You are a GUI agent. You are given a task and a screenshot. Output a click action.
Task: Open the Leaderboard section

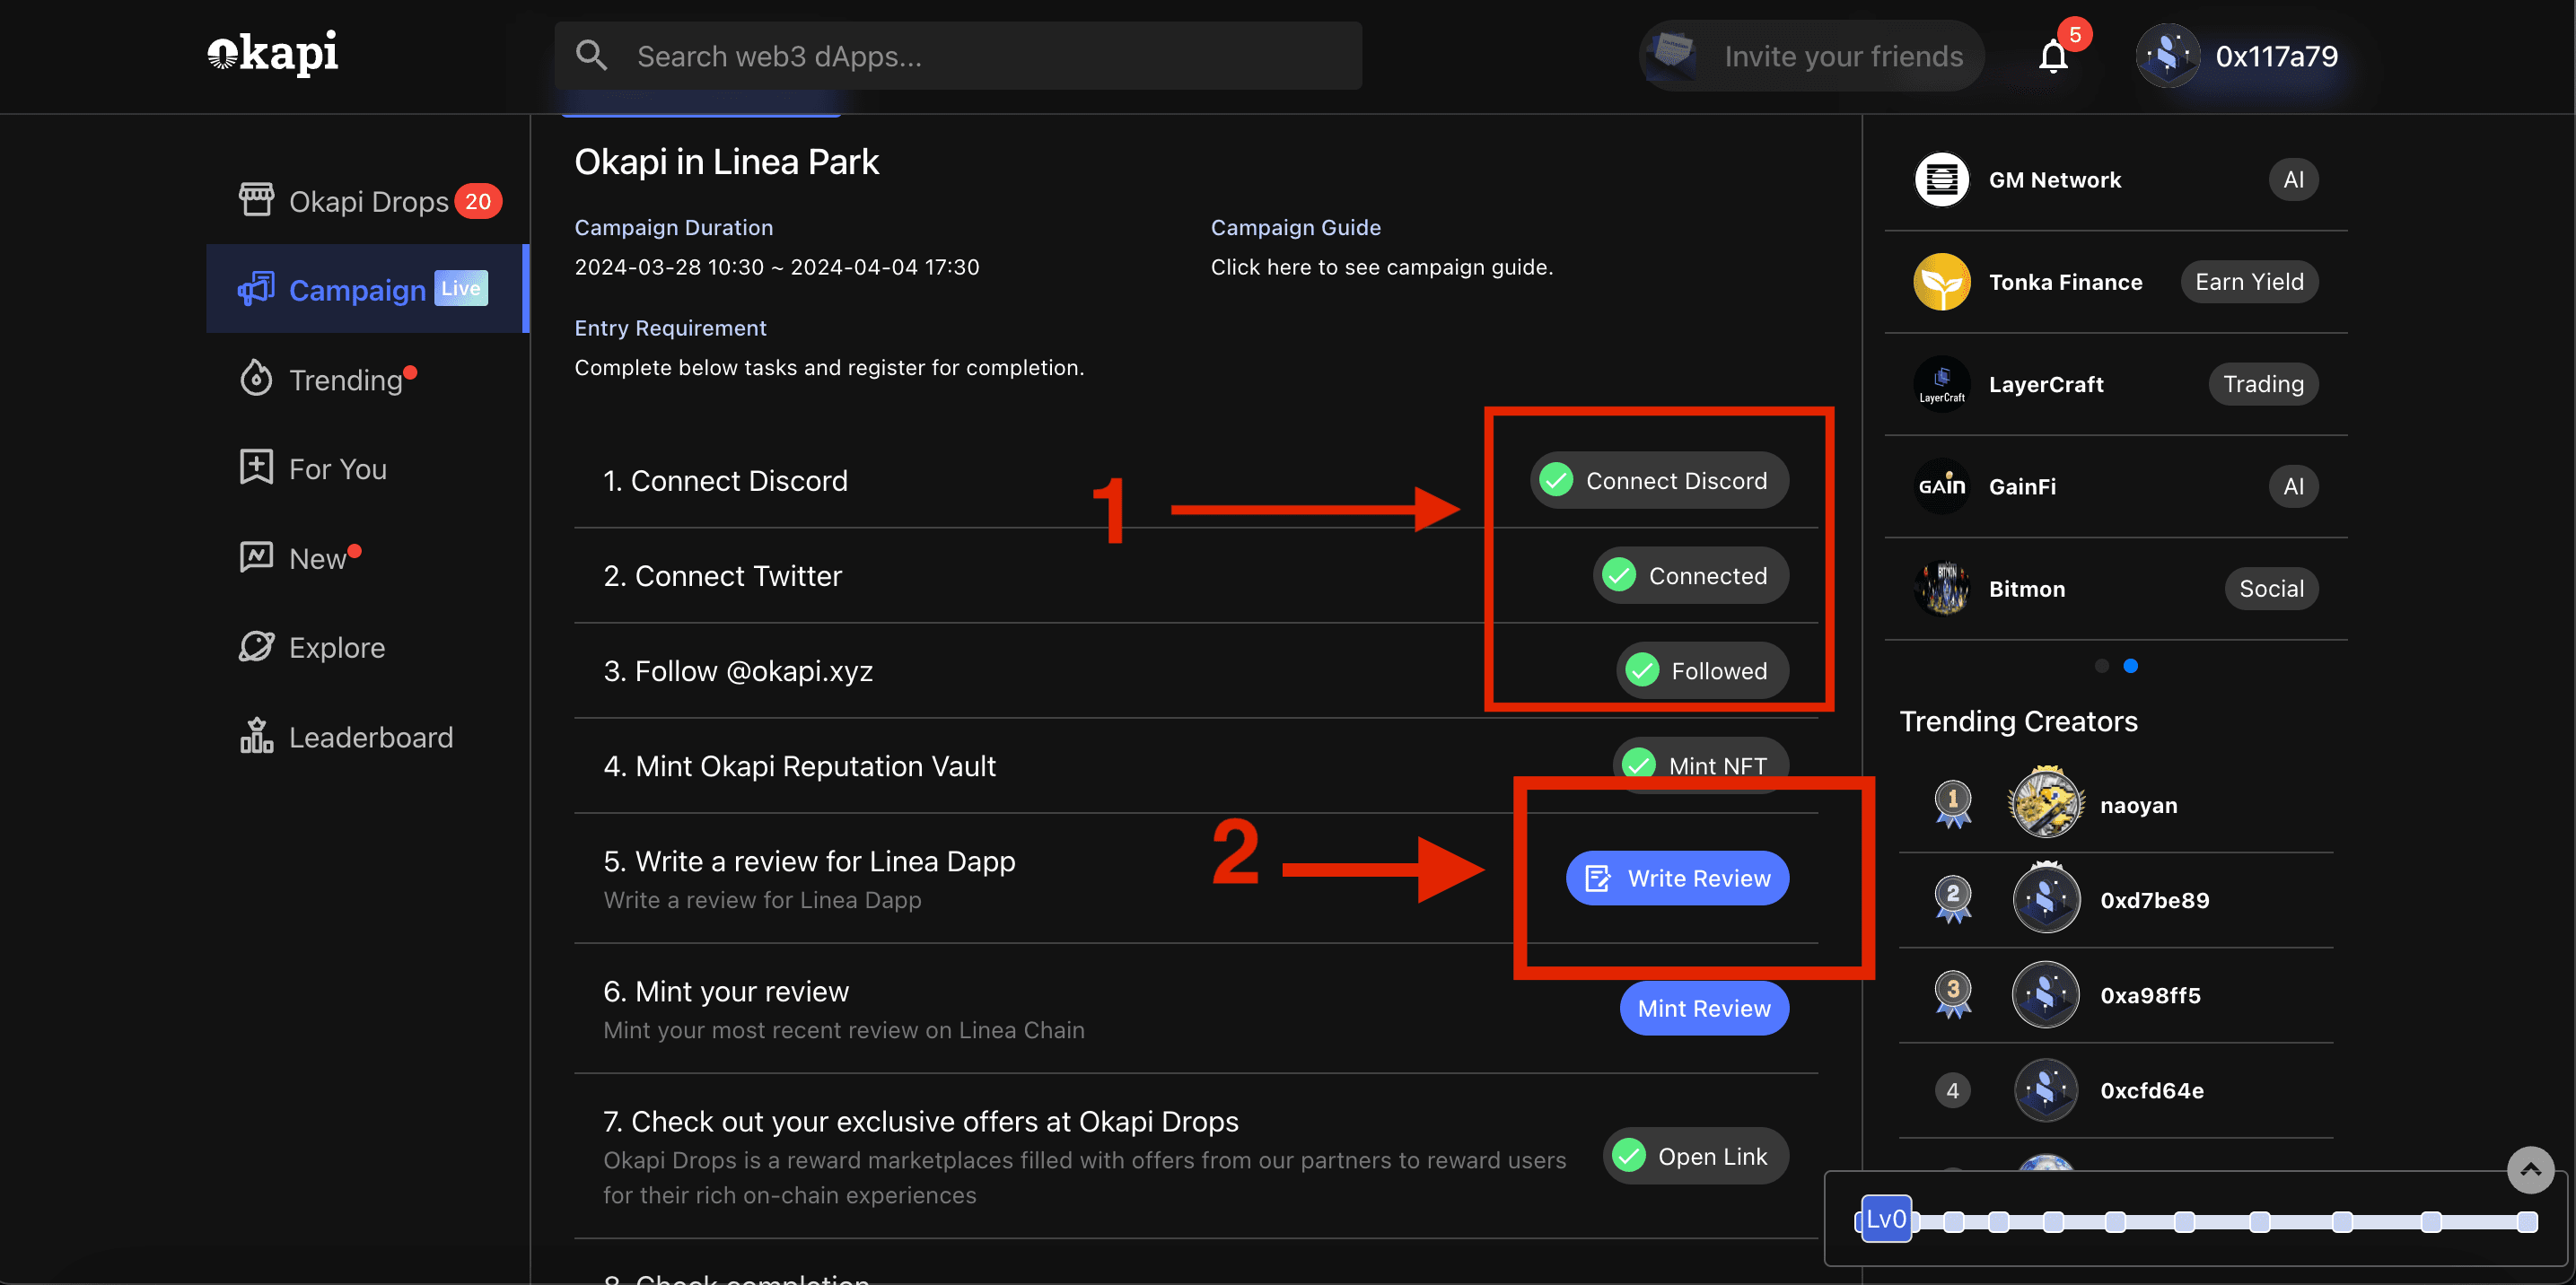(366, 737)
